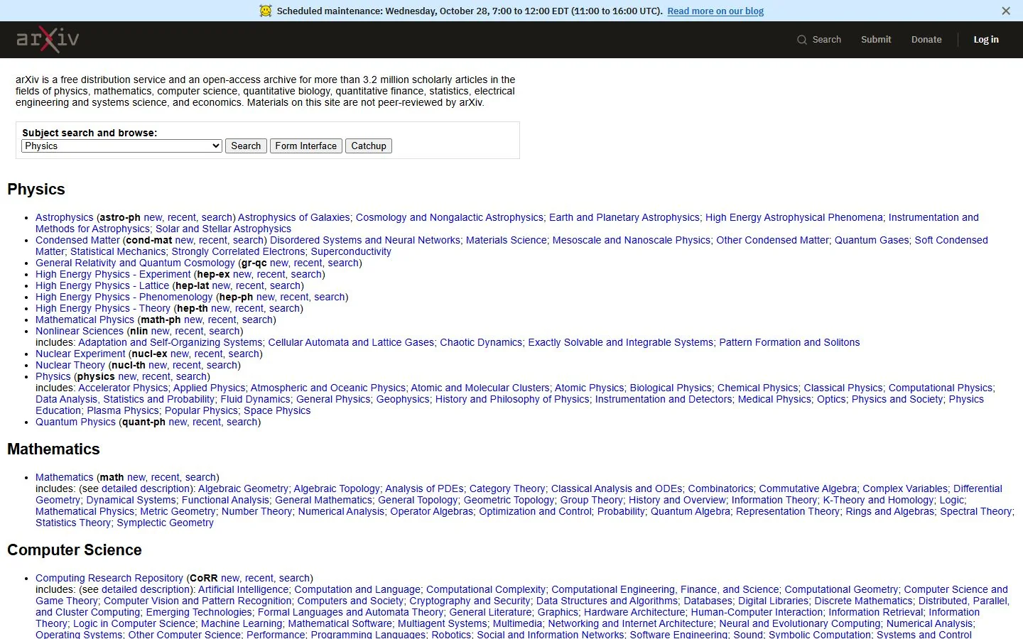Open 'recent' listing for cond-mat
The height and width of the screenshot is (639, 1023).
click(213, 240)
